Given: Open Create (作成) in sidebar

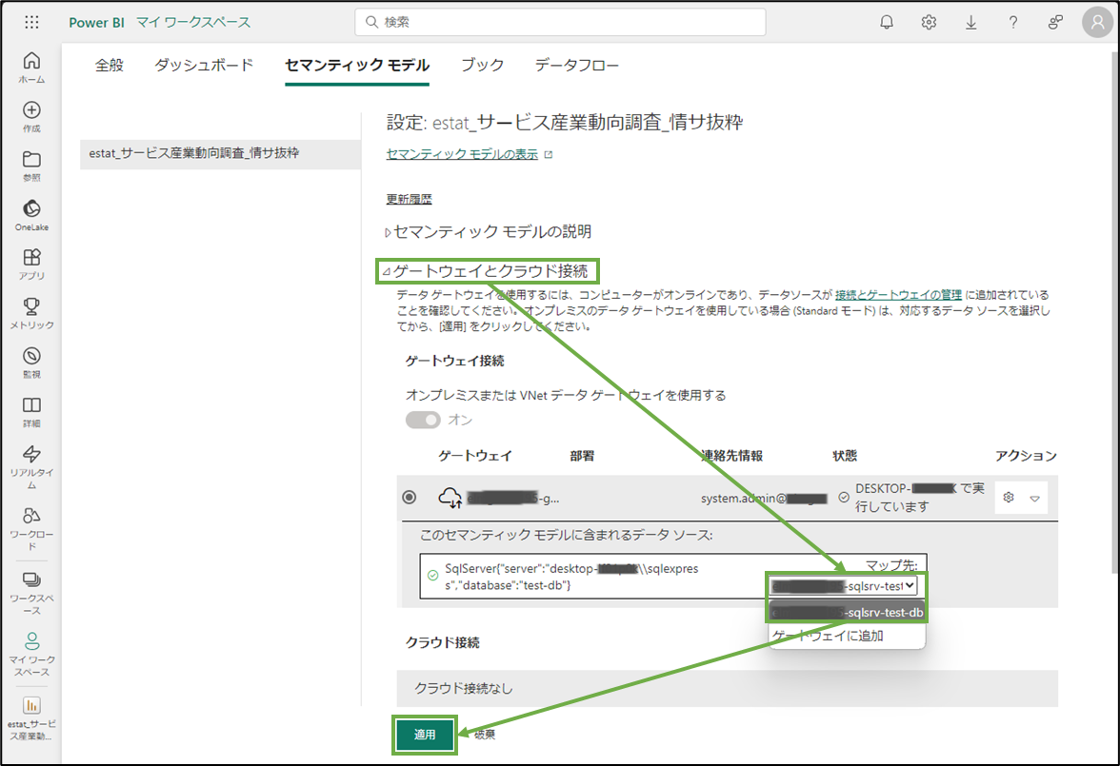Looking at the screenshot, I should click(x=31, y=117).
